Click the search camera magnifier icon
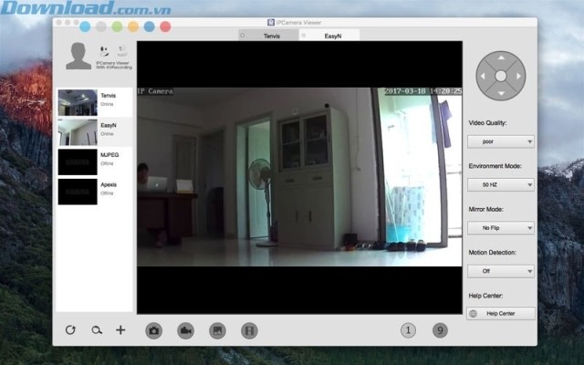The image size is (584, 365). coord(95,330)
